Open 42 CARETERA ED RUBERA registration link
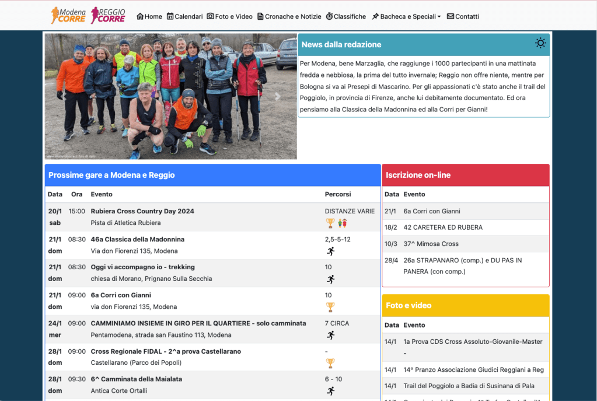This screenshot has height=401, width=597. point(443,227)
